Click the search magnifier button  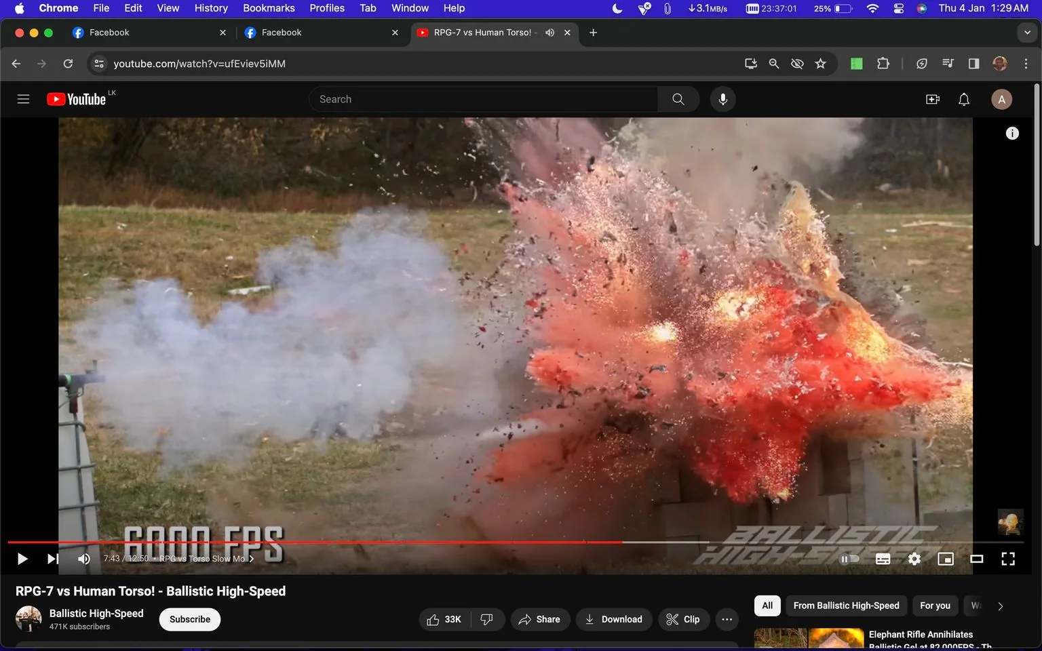point(678,99)
